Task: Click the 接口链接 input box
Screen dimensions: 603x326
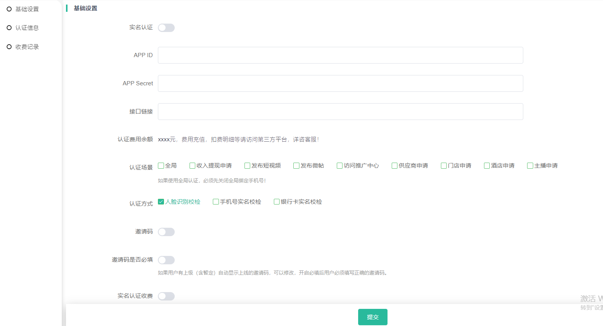Action: tap(340, 112)
